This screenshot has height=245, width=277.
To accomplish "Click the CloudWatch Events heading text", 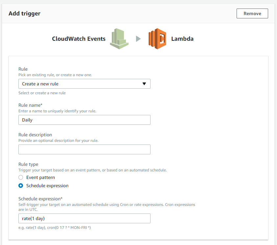I will (x=79, y=39).
